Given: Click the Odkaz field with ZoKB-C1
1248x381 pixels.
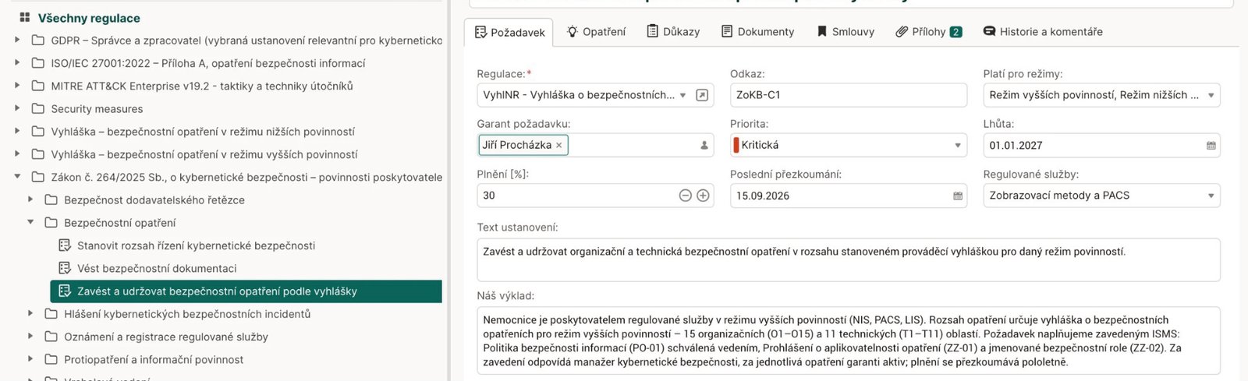Looking at the screenshot, I should (848, 95).
